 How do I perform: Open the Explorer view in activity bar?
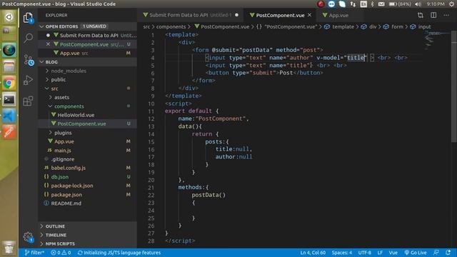tap(28, 18)
